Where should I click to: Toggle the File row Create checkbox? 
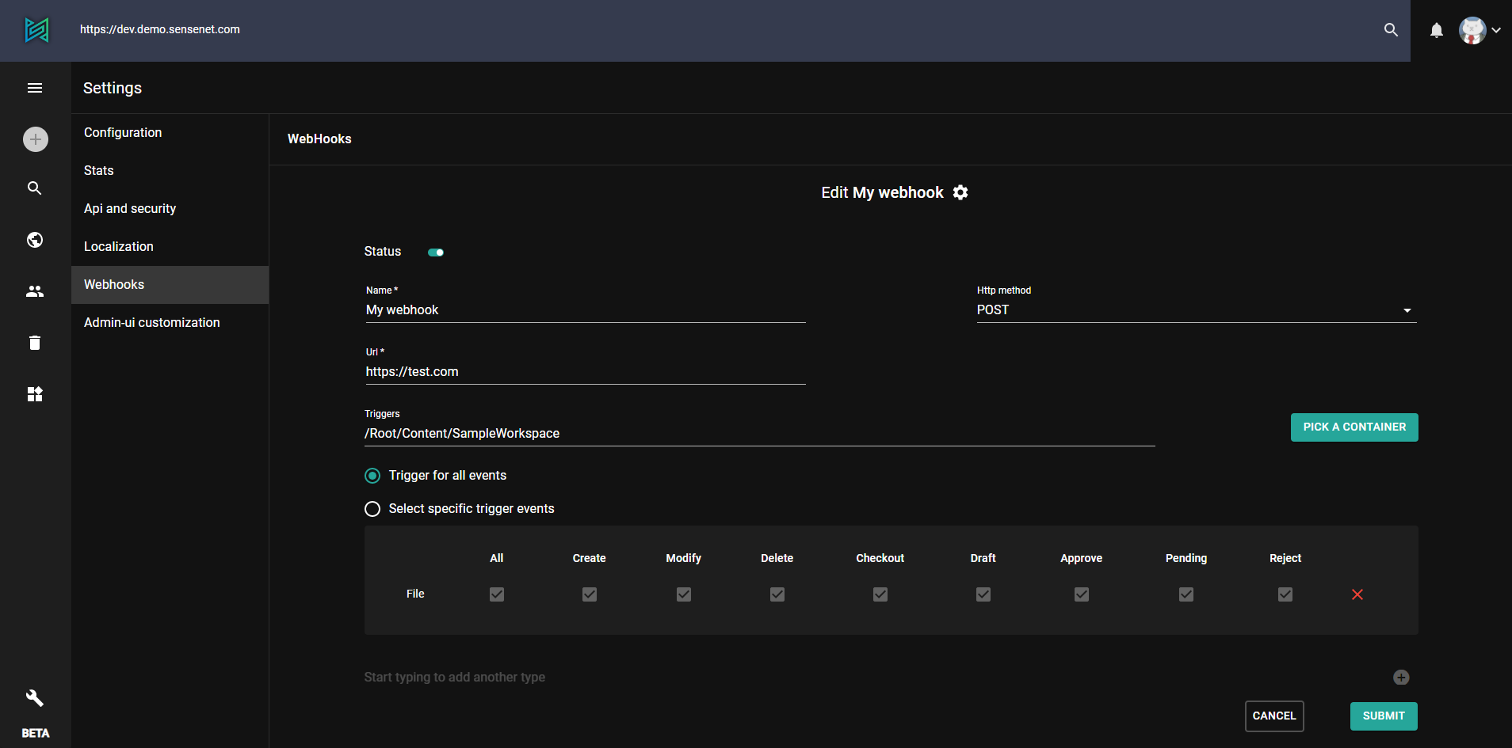590,594
